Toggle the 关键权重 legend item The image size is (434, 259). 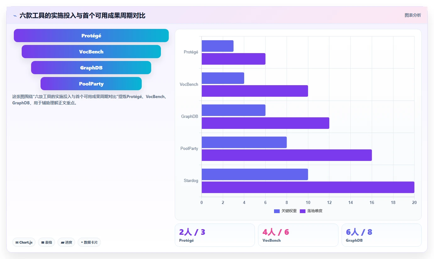coord(285,211)
